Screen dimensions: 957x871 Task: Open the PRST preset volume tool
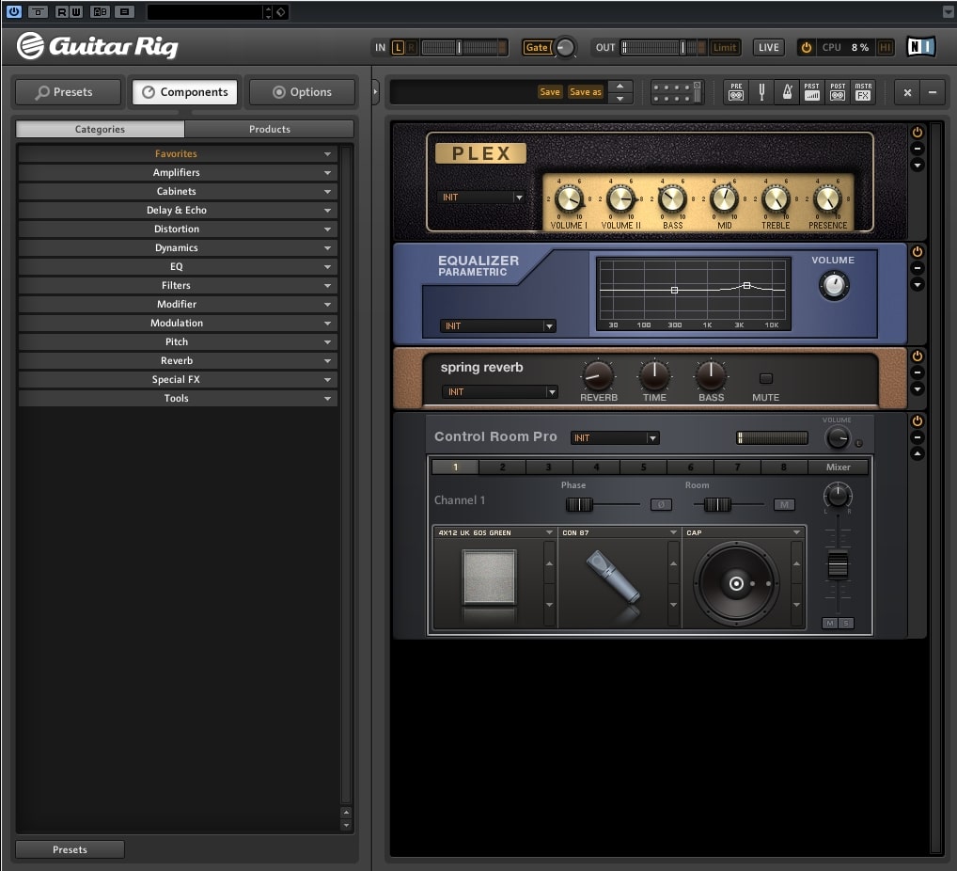coord(811,92)
